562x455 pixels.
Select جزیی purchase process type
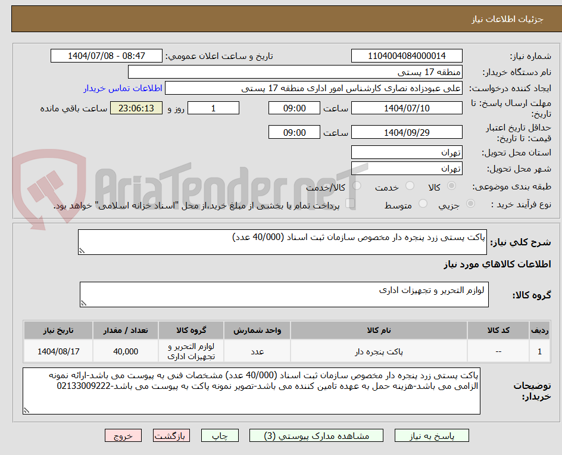[470, 202]
